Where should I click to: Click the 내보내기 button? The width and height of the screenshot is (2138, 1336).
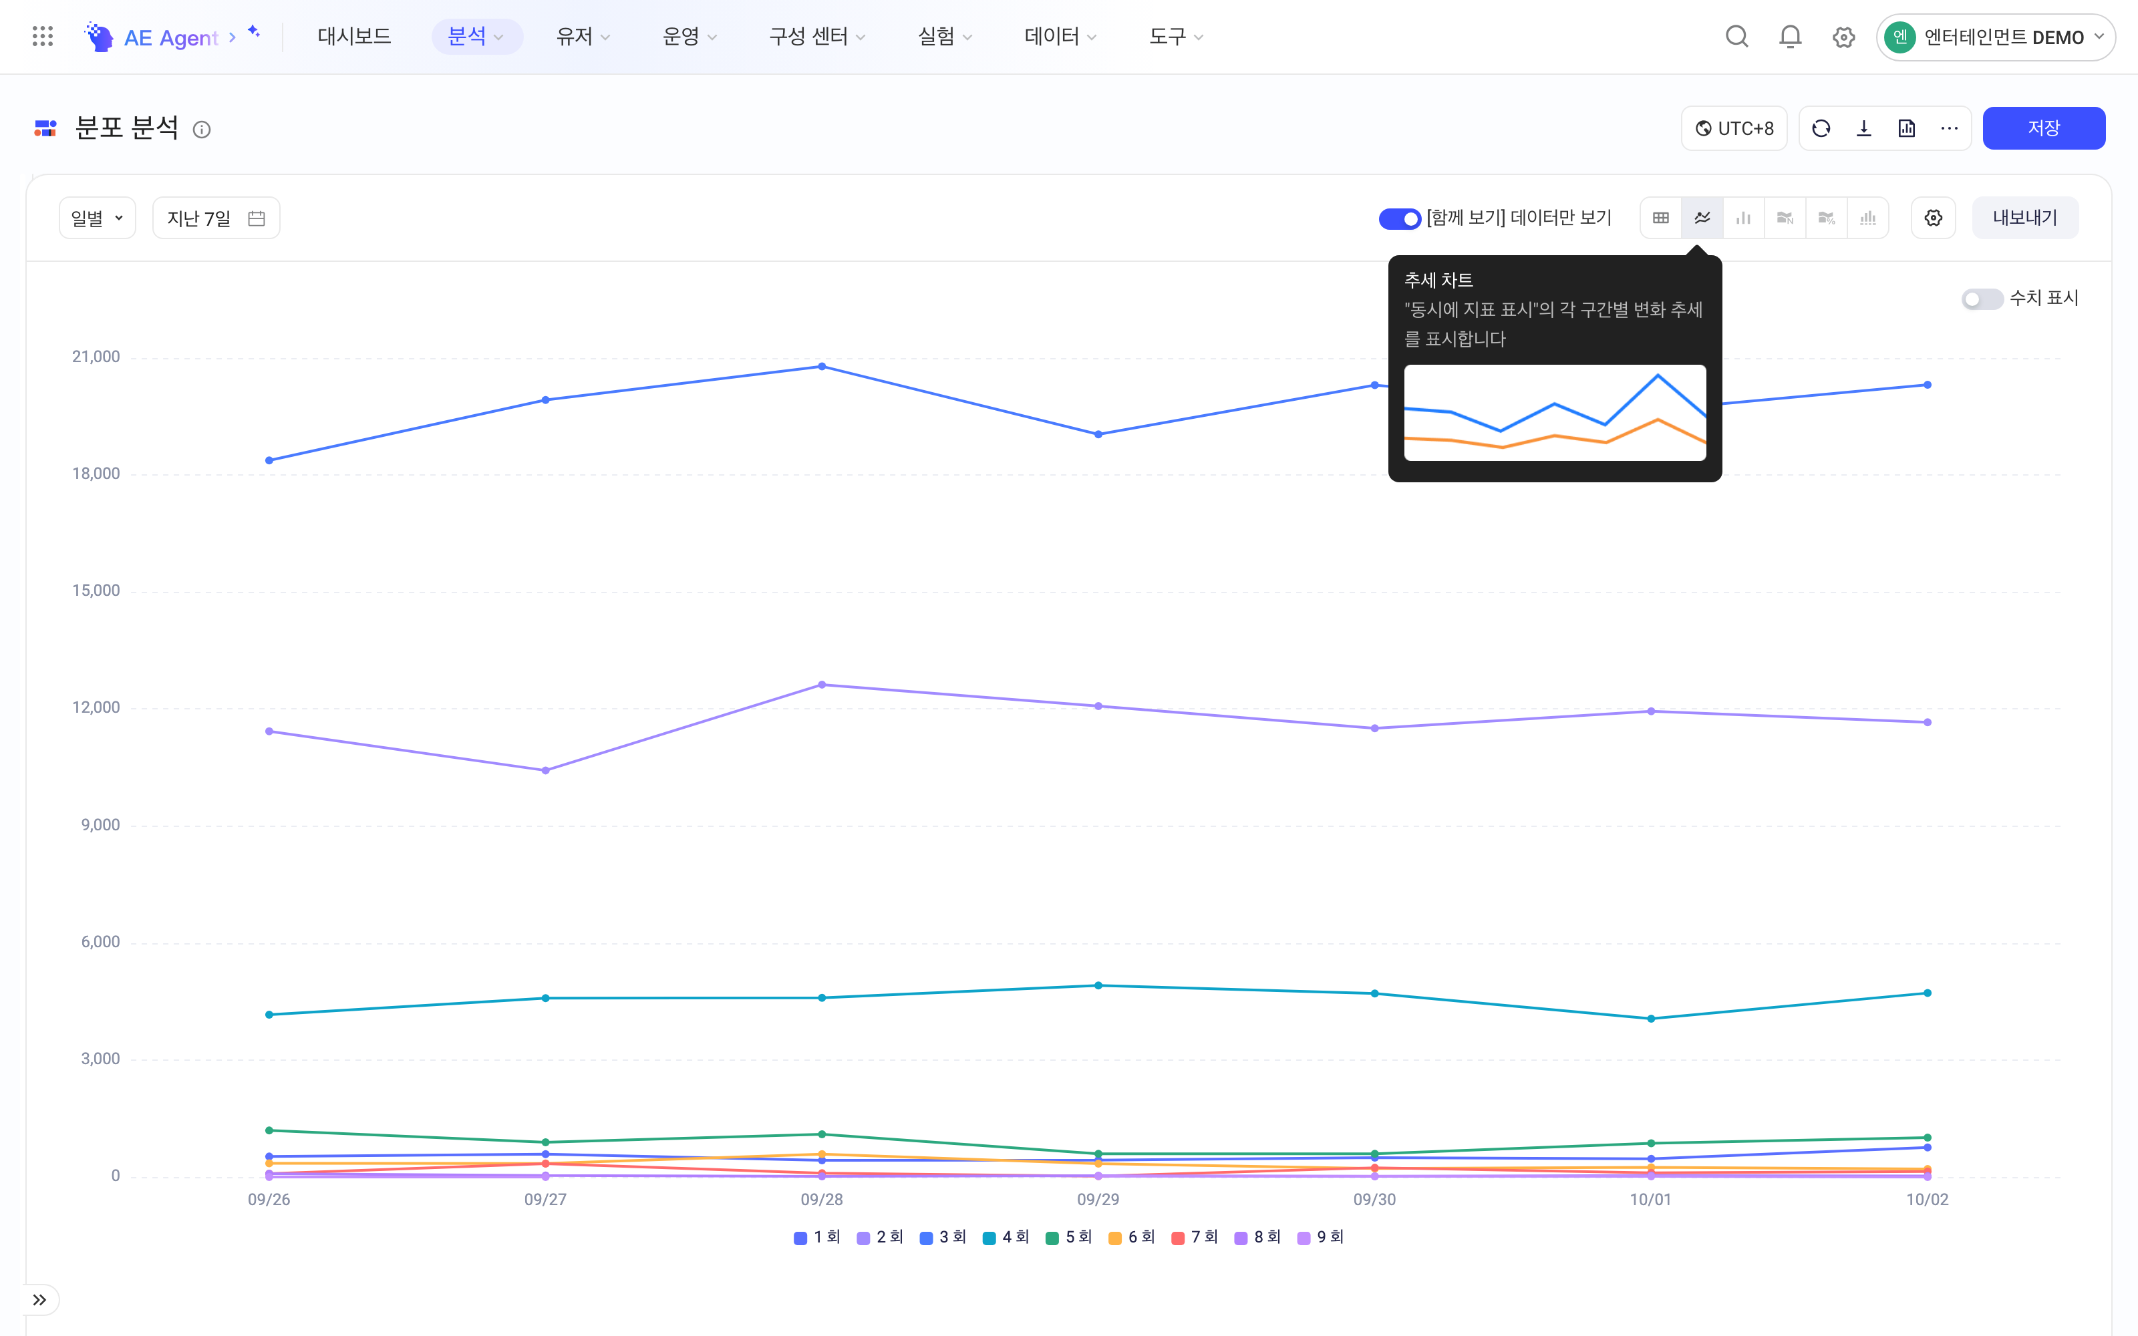click(2025, 218)
